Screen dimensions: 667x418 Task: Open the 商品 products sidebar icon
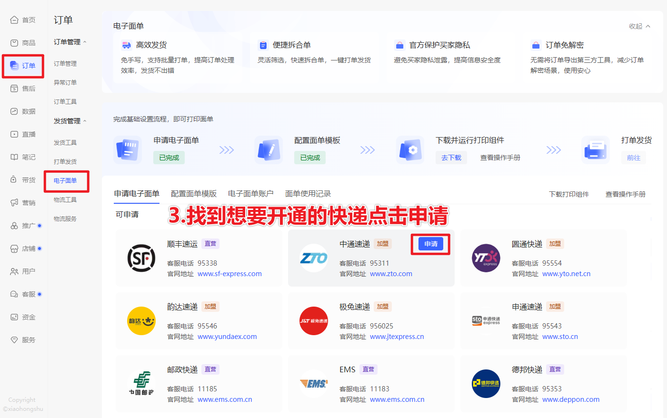[14, 43]
